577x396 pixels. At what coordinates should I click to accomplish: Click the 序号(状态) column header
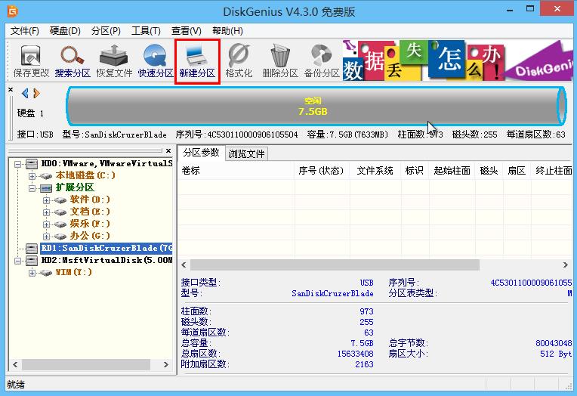coord(322,171)
